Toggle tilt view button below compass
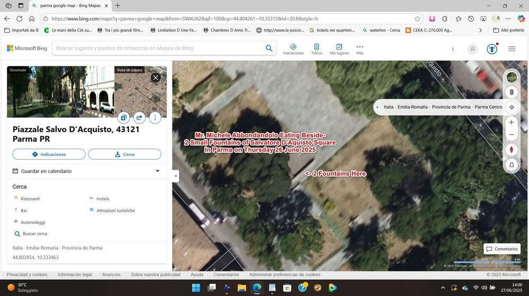This screenshot has width=529, height=296. [x=512, y=165]
